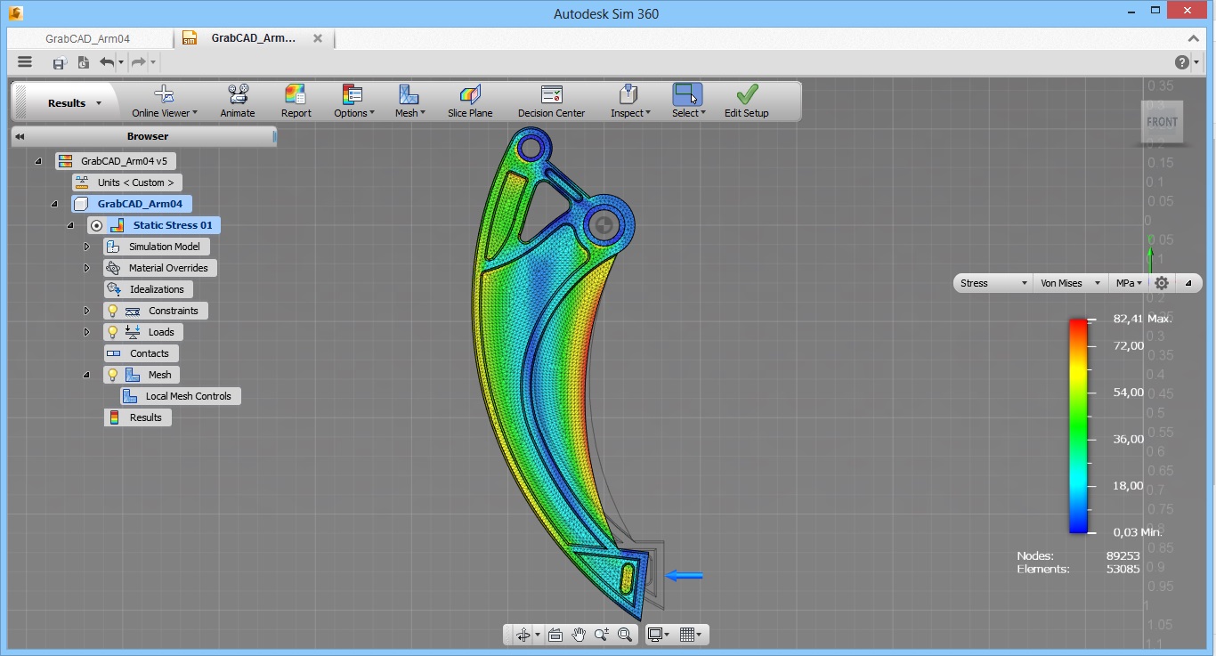Collapse the tab bar with the chevron
This screenshot has height=656, width=1216.
pos(1194,38)
